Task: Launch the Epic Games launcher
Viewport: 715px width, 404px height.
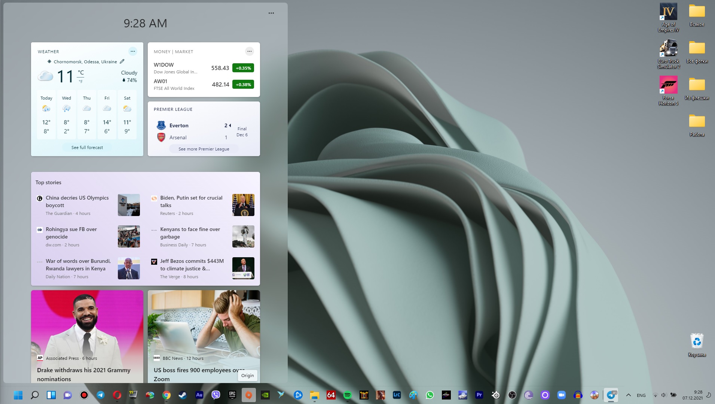Action: click(x=232, y=395)
